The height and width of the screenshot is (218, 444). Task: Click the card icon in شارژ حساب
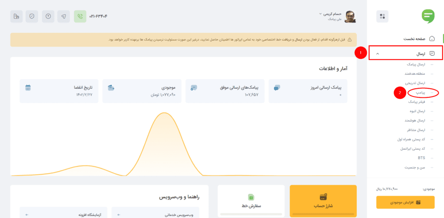(x=323, y=197)
